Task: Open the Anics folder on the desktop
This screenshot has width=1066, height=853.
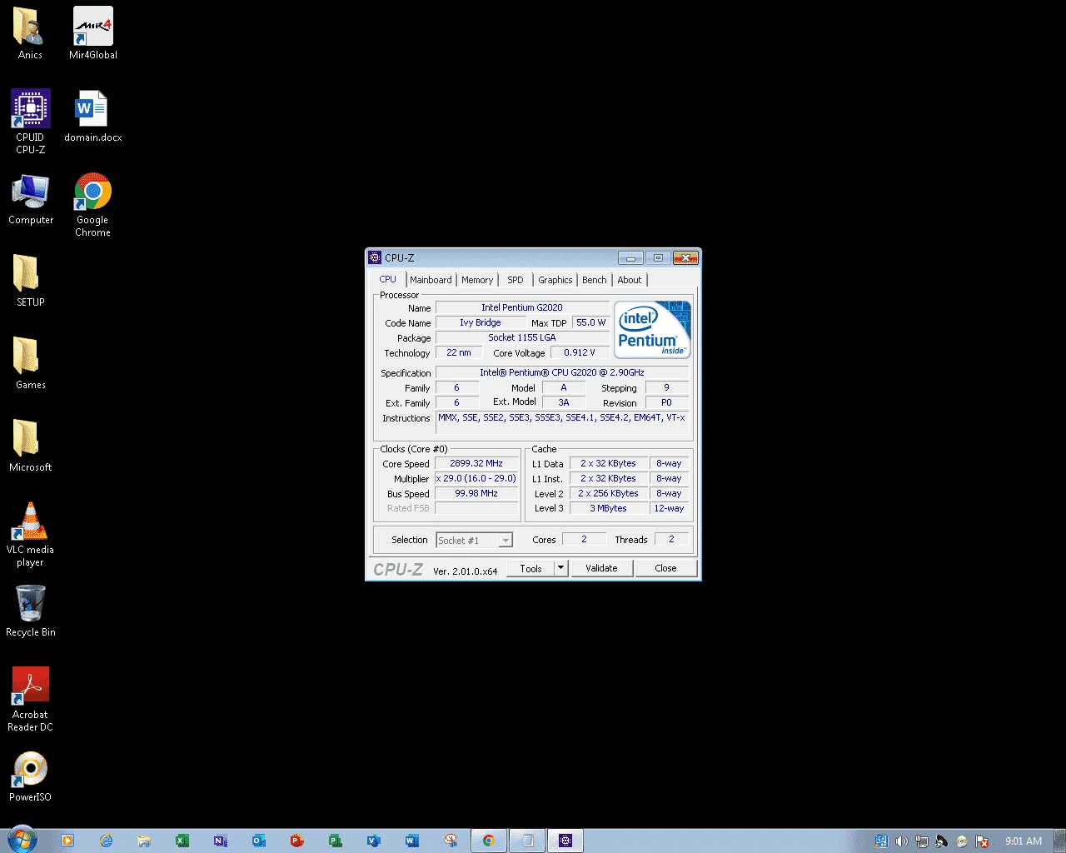Action: point(30,33)
